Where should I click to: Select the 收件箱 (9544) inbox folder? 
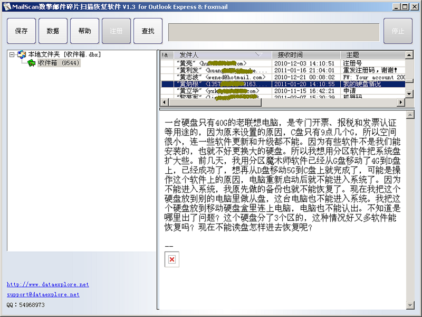pyautogui.click(x=59, y=63)
